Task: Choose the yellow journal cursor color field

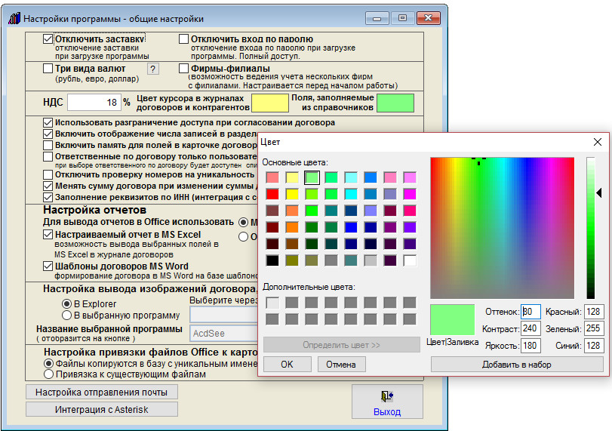Action: click(269, 103)
